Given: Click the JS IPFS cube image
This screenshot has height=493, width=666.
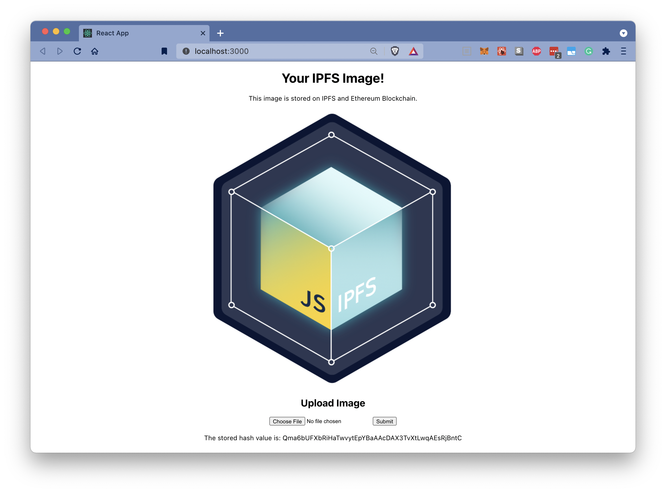Looking at the screenshot, I should (332, 248).
